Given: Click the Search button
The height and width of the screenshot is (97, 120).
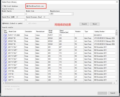Looking at the screenshot, I should 84,24.
